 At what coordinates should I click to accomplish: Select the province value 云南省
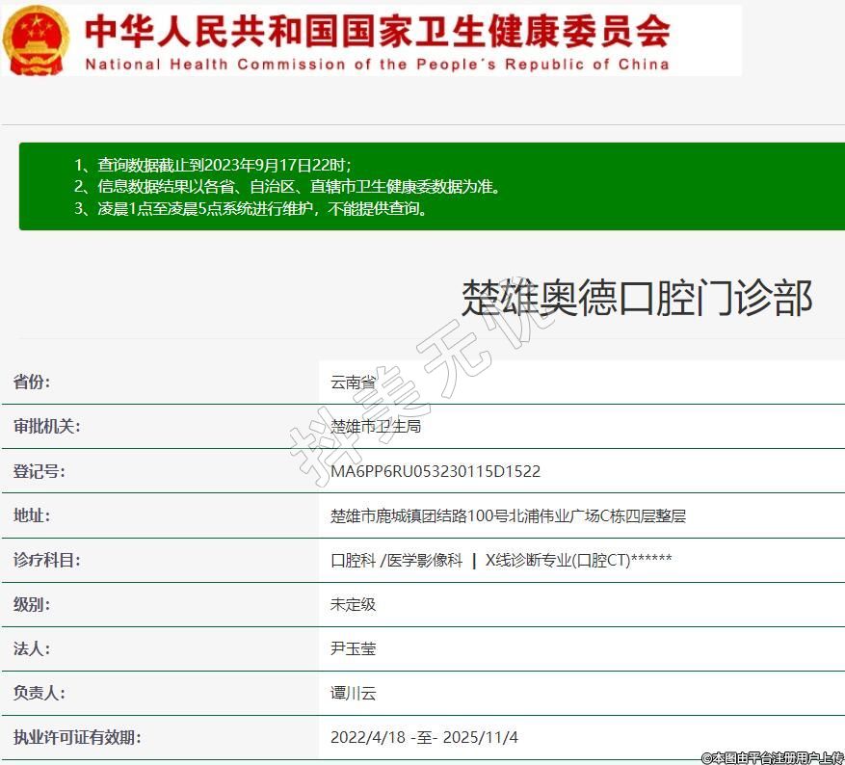pyautogui.click(x=353, y=382)
